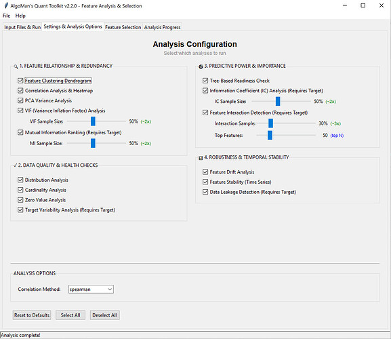The image size is (391, 339).
Task: Click the (top N) label
Action: pyautogui.click(x=337, y=136)
